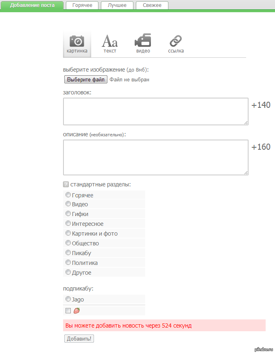Click the question mark help icon
This screenshot has width=275, height=354.
[x=66, y=184]
